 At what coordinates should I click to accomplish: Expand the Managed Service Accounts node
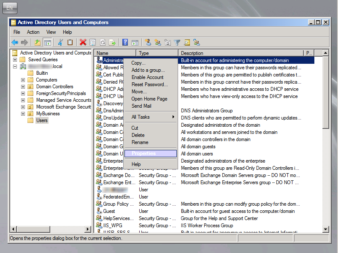23,100
